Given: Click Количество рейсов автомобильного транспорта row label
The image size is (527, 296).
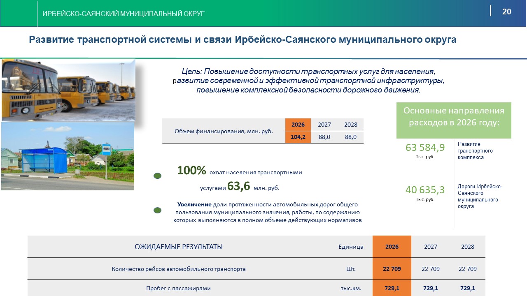Looking at the screenshot, I should 179,269.
